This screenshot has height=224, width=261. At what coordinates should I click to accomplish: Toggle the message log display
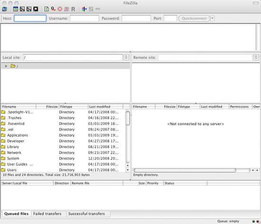coord(16,9)
